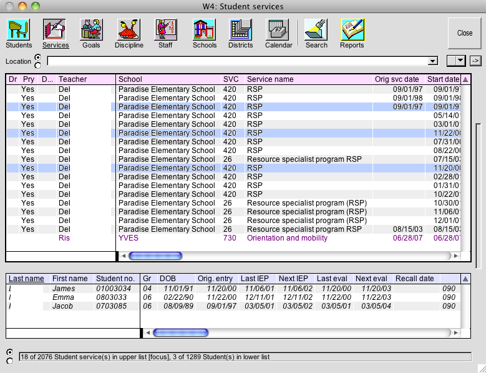Open the Reports icon
This screenshot has width=486, height=373.
pos(352,29)
